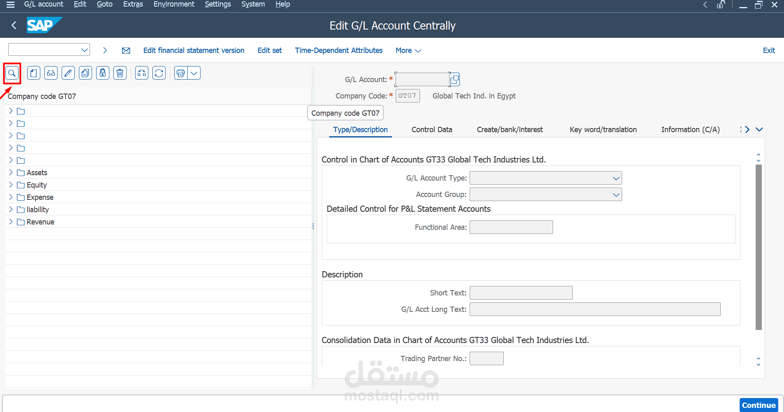Screen dimensions: 784x412
Task: Click the Exit button
Action: click(x=769, y=50)
